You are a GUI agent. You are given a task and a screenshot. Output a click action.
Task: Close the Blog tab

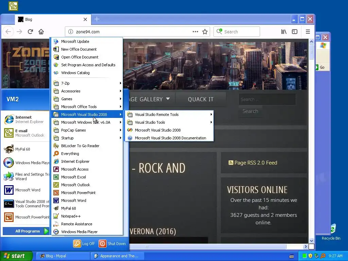pyautogui.click(x=85, y=19)
